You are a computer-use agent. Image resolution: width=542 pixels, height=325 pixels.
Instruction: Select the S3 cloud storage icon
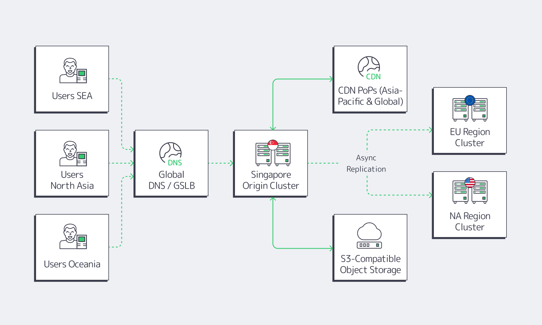pyautogui.click(x=369, y=235)
